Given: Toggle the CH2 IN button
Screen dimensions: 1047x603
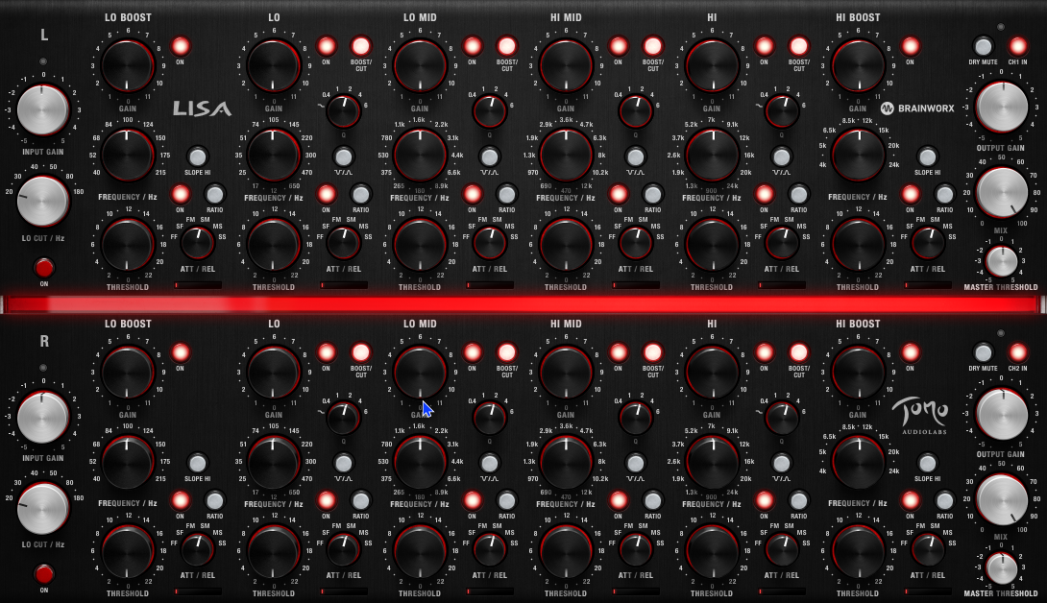Looking at the screenshot, I should coord(1017,352).
